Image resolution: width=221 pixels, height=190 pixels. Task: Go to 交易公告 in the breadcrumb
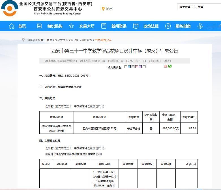[74, 40]
